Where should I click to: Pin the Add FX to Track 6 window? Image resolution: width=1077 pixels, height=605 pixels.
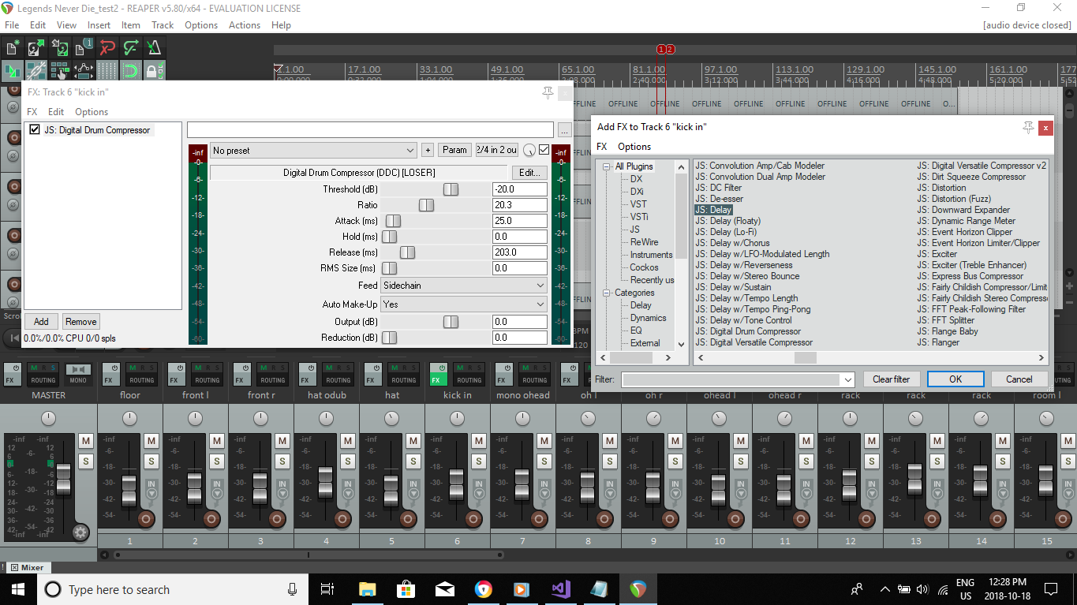[1028, 127]
